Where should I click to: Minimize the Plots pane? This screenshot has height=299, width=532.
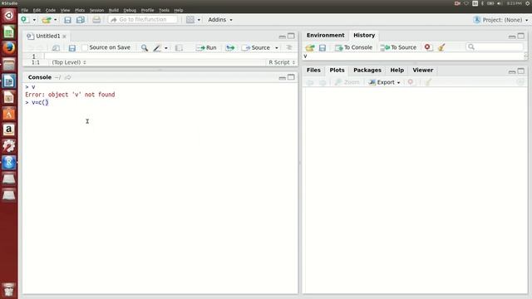coord(512,71)
